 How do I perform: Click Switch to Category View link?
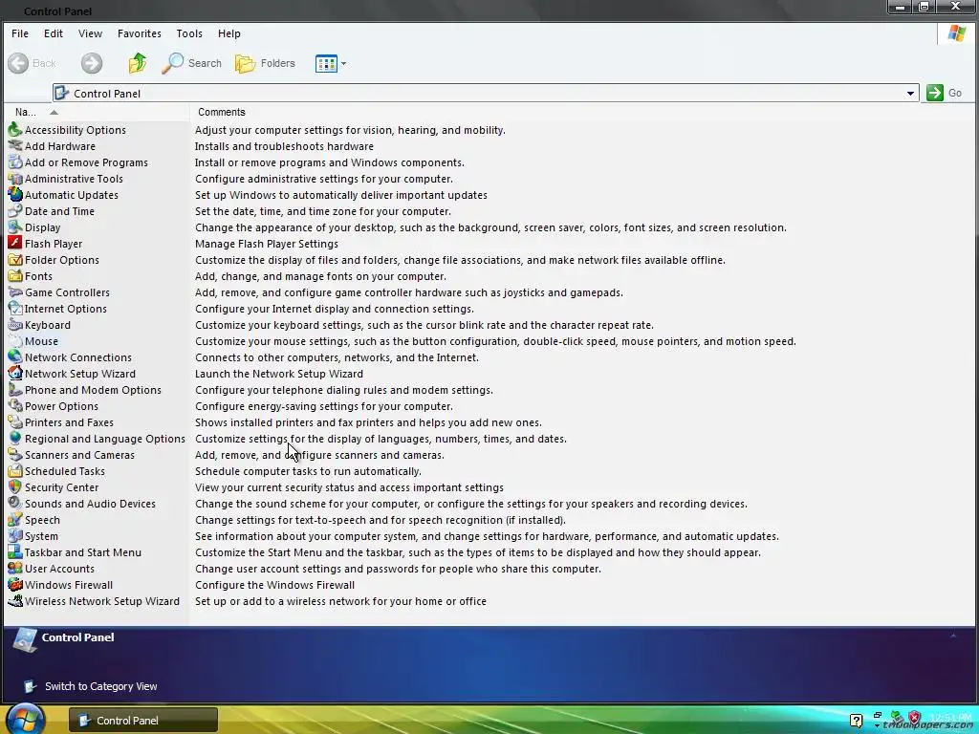pos(100,686)
